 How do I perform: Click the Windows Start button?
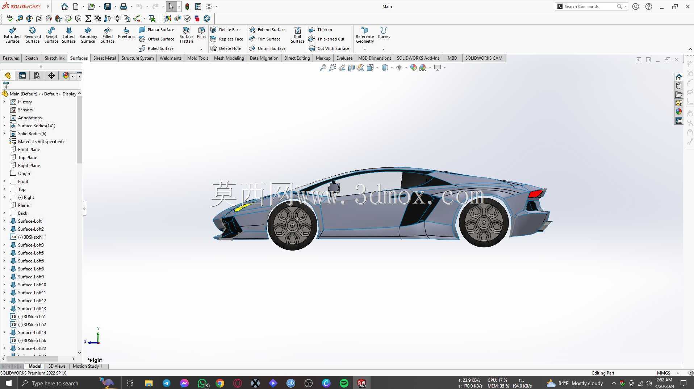[9, 383]
